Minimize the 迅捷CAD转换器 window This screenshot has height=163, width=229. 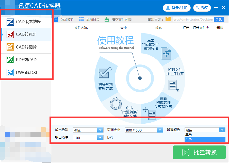tap(216, 8)
